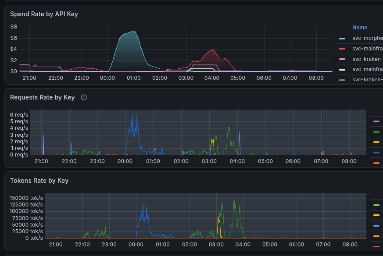Click the orange swatch in the Requests Rate legend
This screenshot has height=256, width=383.
click(x=376, y=163)
